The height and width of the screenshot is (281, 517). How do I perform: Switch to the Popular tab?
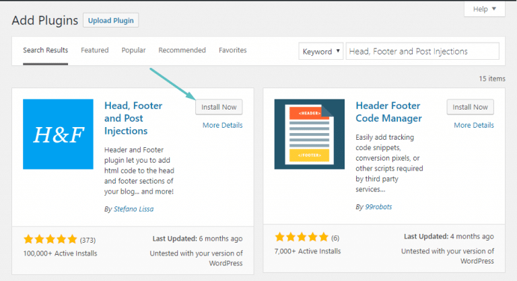[134, 50]
